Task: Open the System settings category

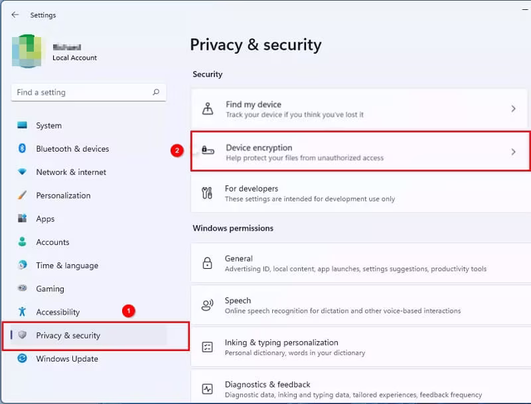Action: 48,126
